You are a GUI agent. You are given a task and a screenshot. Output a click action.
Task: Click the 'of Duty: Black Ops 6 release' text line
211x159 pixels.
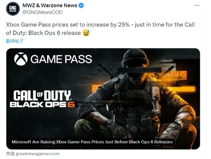click(x=43, y=33)
